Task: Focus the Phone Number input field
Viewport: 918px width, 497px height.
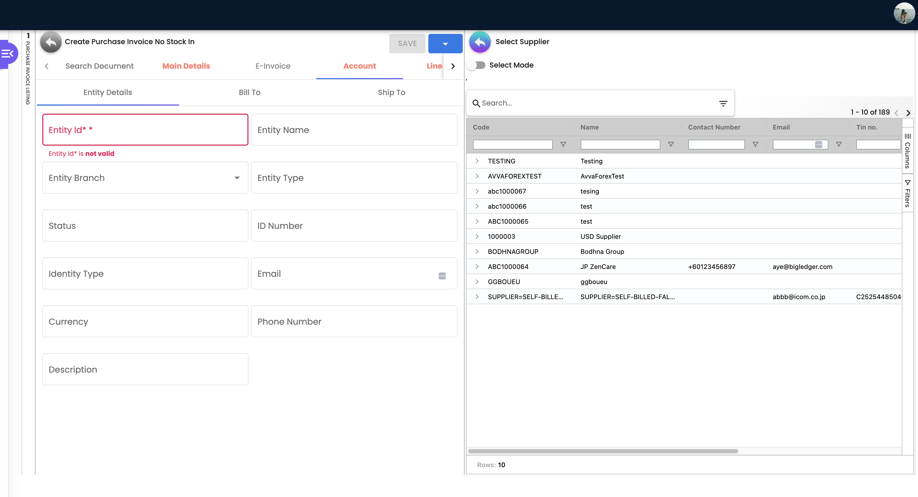Action: point(354,321)
